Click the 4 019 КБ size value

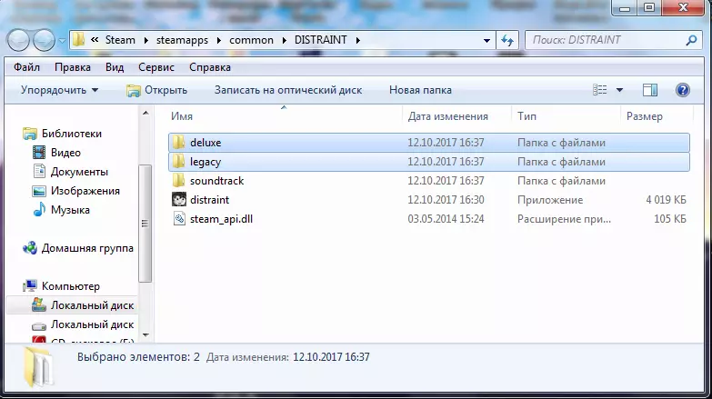tap(666, 200)
